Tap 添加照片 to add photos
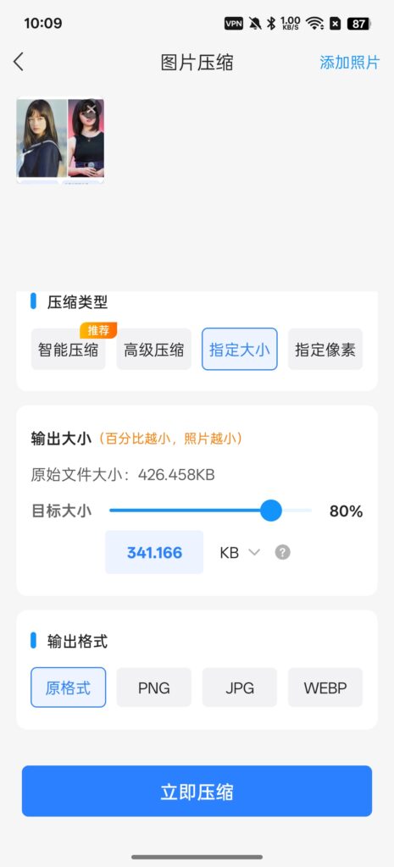The image size is (394, 867). pyautogui.click(x=350, y=63)
